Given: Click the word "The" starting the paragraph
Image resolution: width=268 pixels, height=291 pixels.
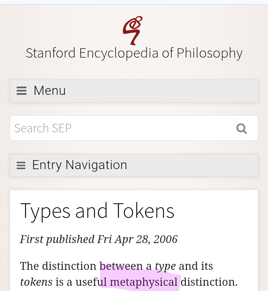Looking at the screenshot, I should 29,266.
